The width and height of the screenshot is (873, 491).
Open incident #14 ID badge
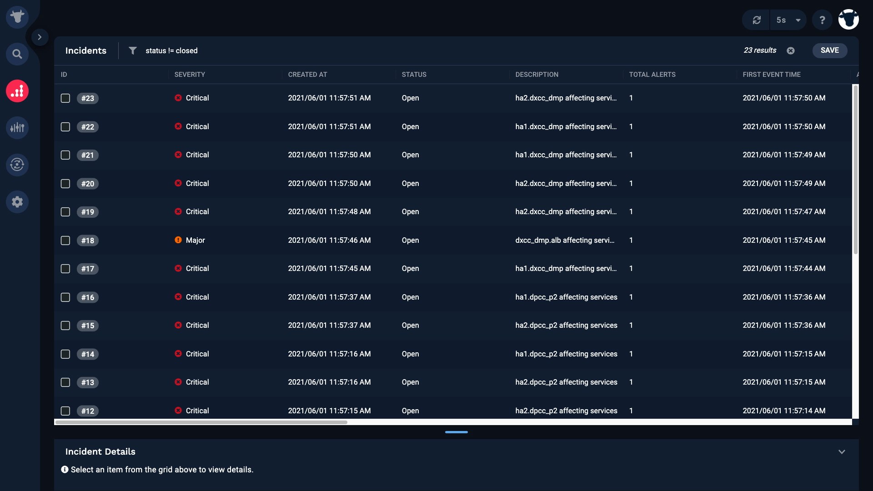88,354
